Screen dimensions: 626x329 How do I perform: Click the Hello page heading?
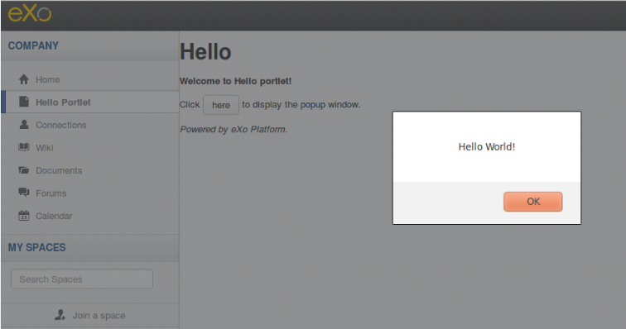pyautogui.click(x=205, y=52)
